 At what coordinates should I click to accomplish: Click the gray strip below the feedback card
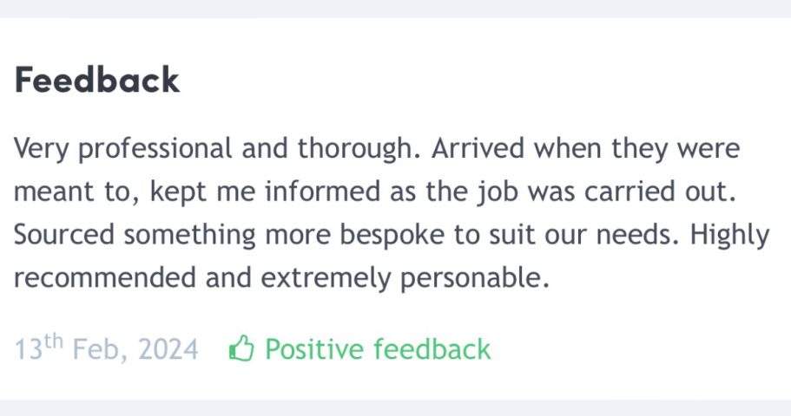coord(396,408)
